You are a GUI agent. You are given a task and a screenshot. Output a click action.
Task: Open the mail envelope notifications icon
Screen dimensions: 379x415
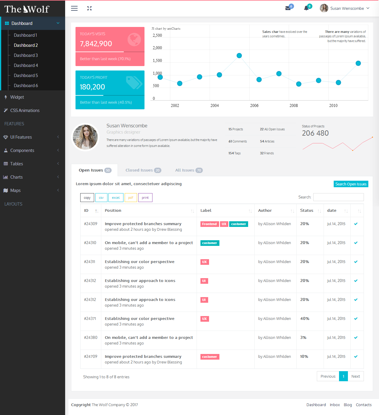click(288, 8)
